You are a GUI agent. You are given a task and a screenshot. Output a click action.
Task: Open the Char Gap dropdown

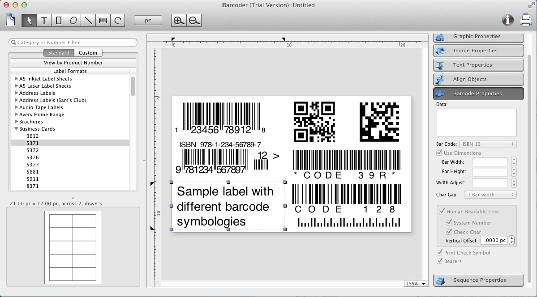[x=490, y=194]
